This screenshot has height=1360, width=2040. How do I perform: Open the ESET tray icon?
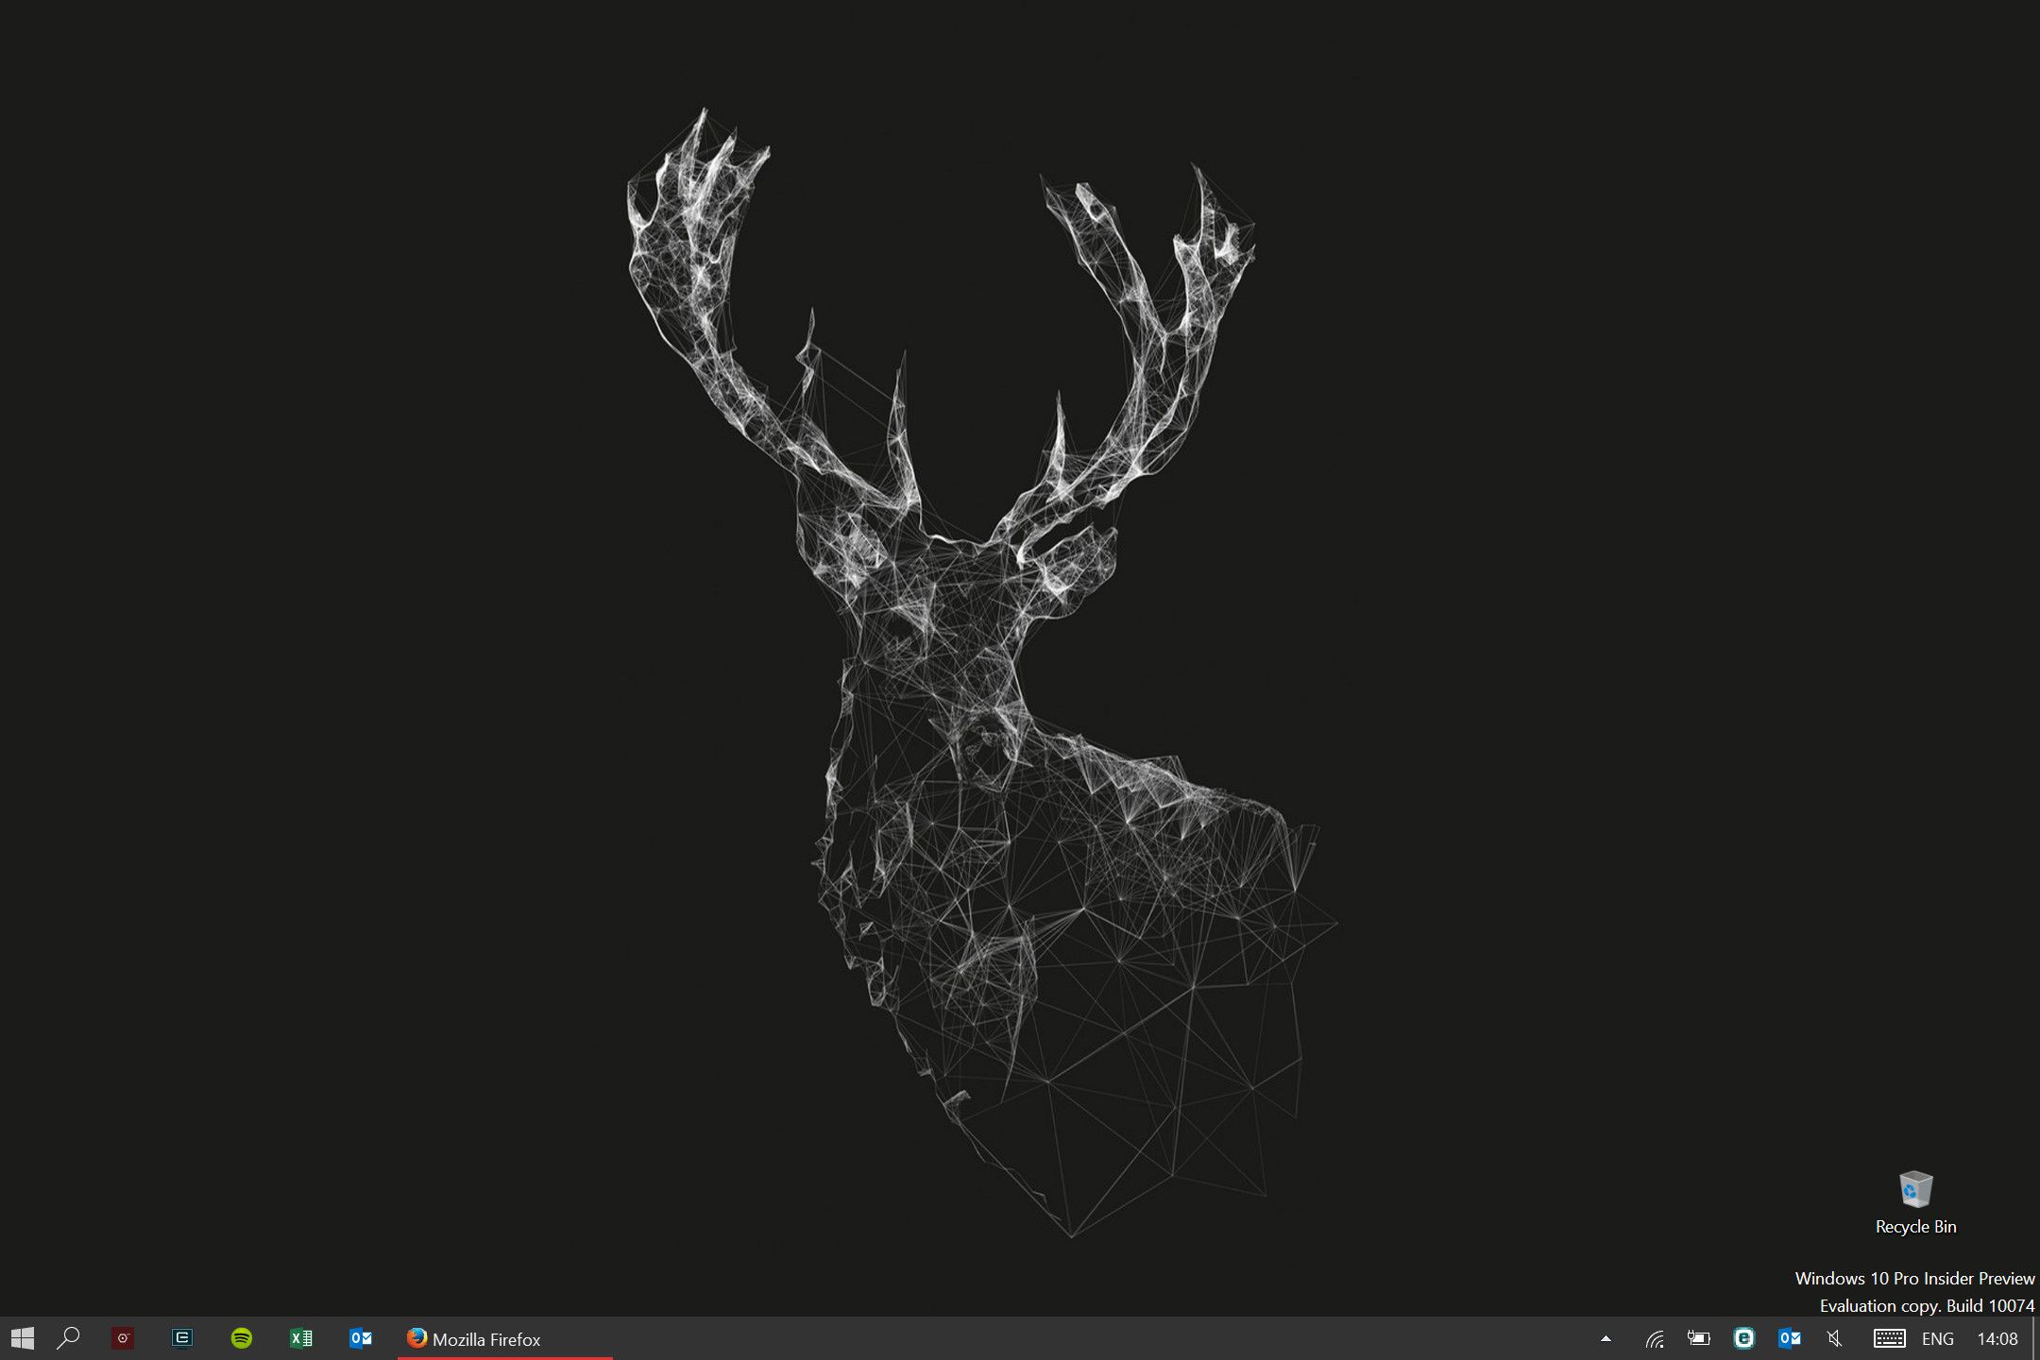1744,1338
